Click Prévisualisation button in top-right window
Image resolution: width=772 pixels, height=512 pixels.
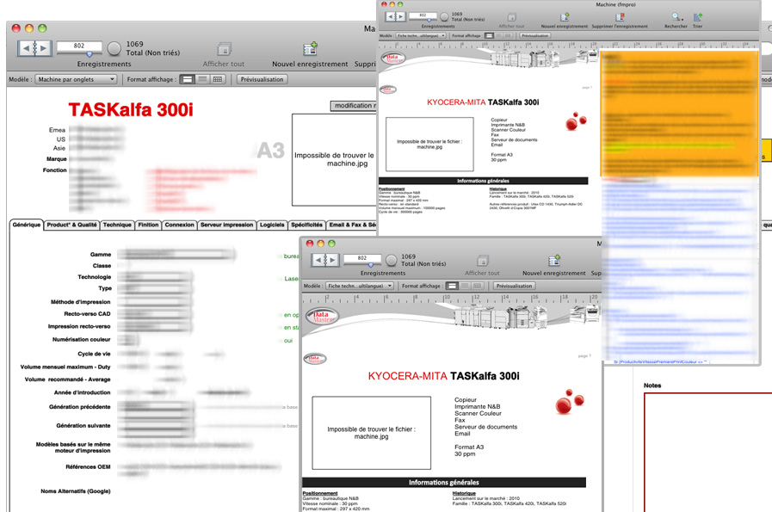point(535,35)
